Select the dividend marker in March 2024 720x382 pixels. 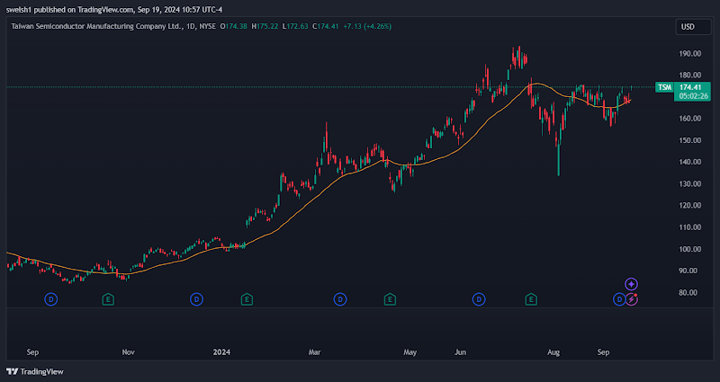(x=340, y=300)
